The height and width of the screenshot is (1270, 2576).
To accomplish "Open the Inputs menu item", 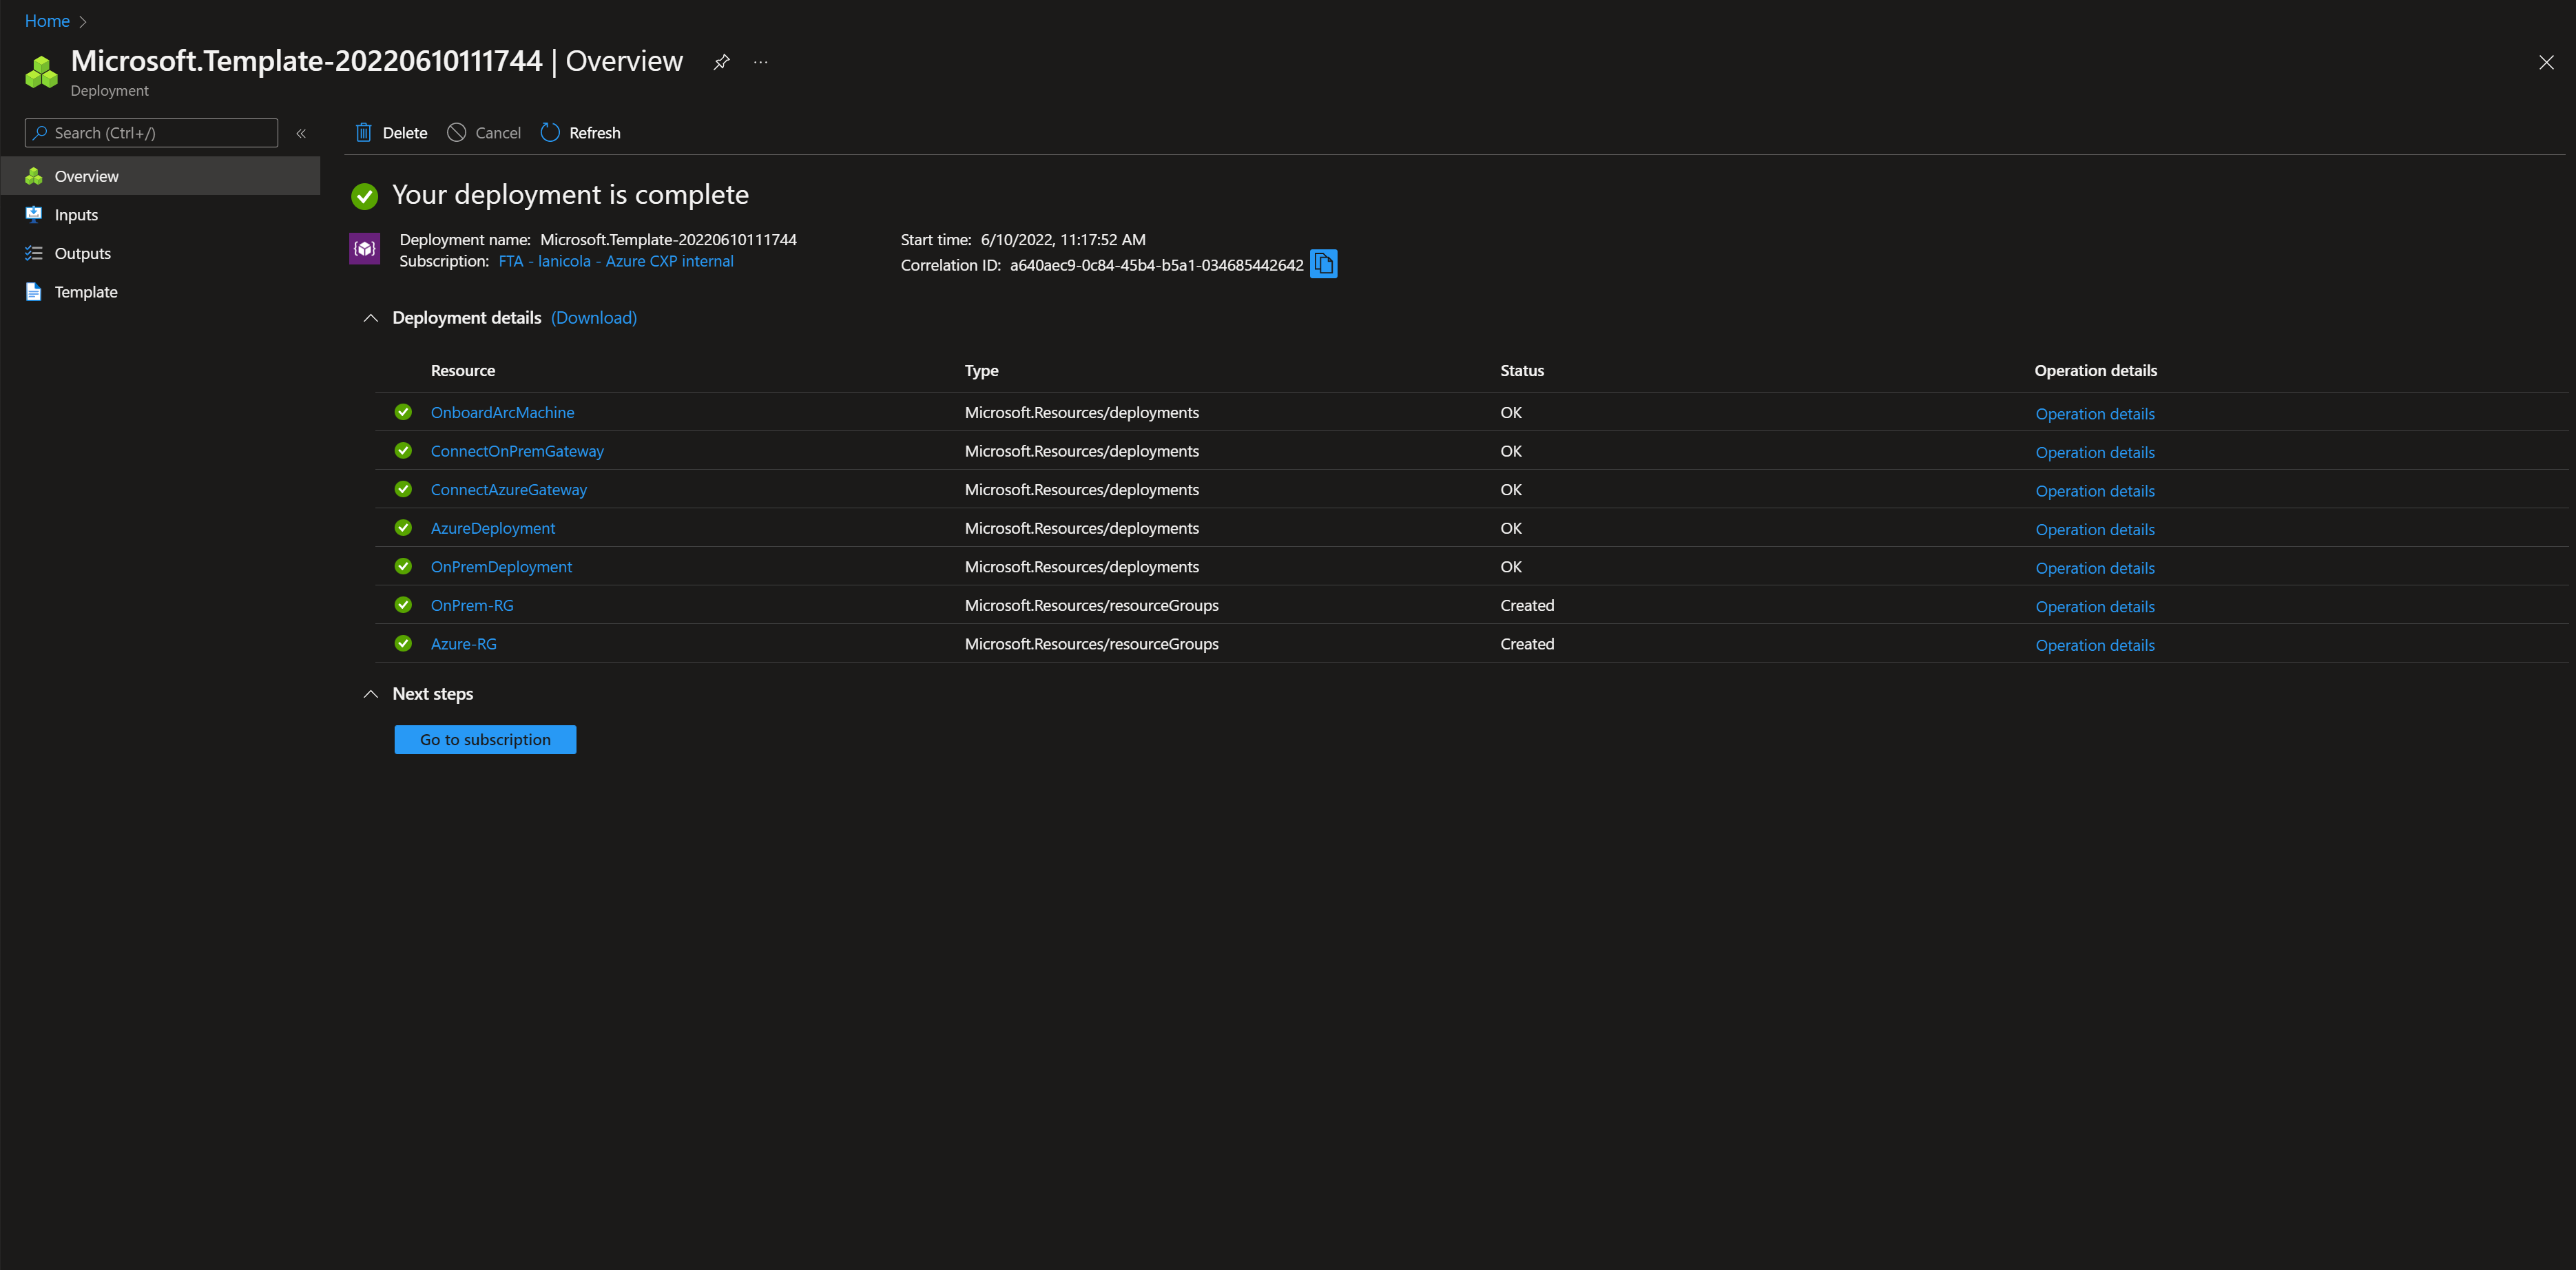I will tap(160, 215).
